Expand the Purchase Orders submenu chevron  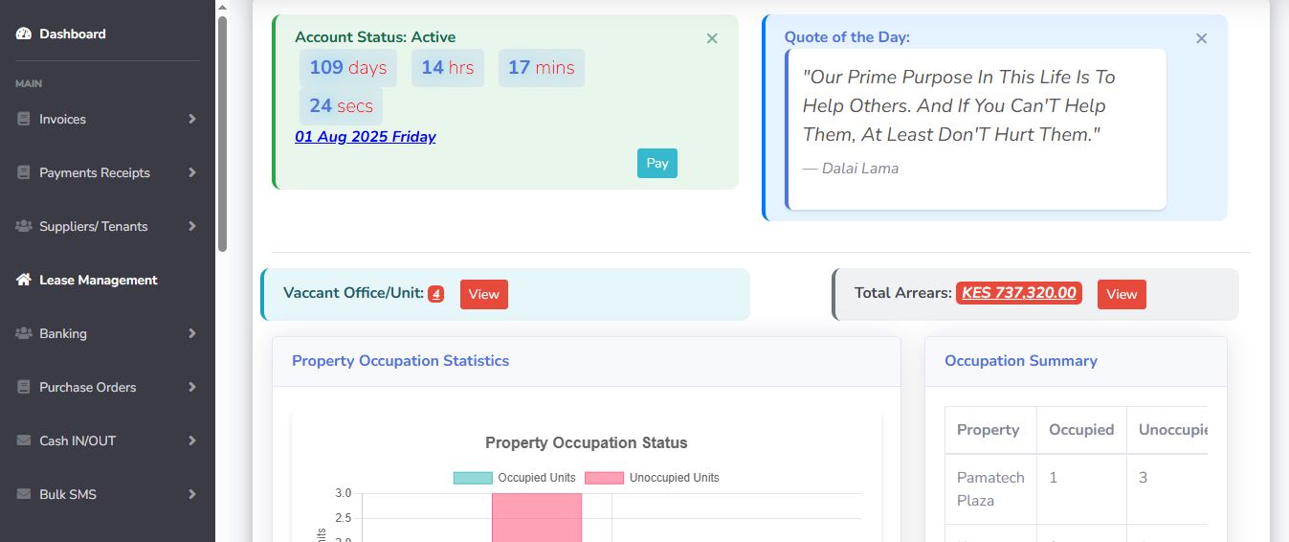pos(192,387)
